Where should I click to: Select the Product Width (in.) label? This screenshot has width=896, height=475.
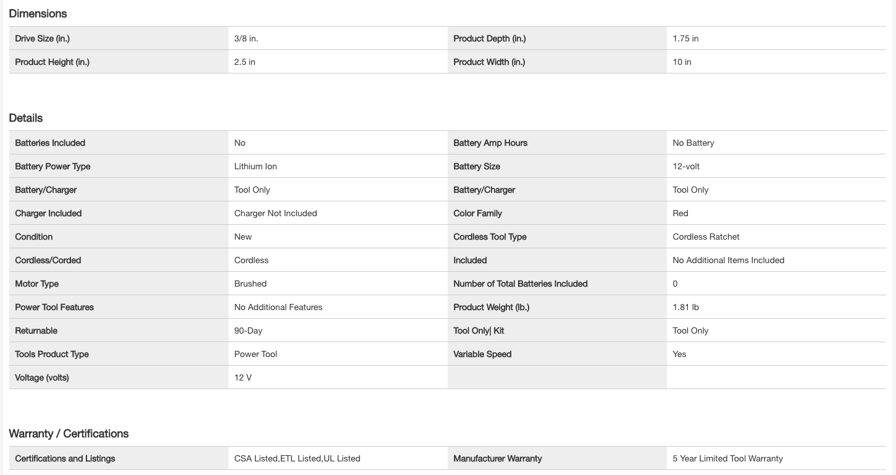click(489, 62)
